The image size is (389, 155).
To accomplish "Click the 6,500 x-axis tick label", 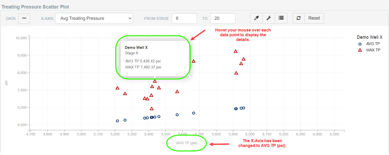I will click(x=334, y=134).
